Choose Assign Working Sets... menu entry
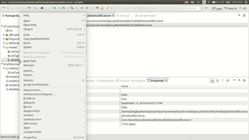Screen dimensions: 249x140 53,85
